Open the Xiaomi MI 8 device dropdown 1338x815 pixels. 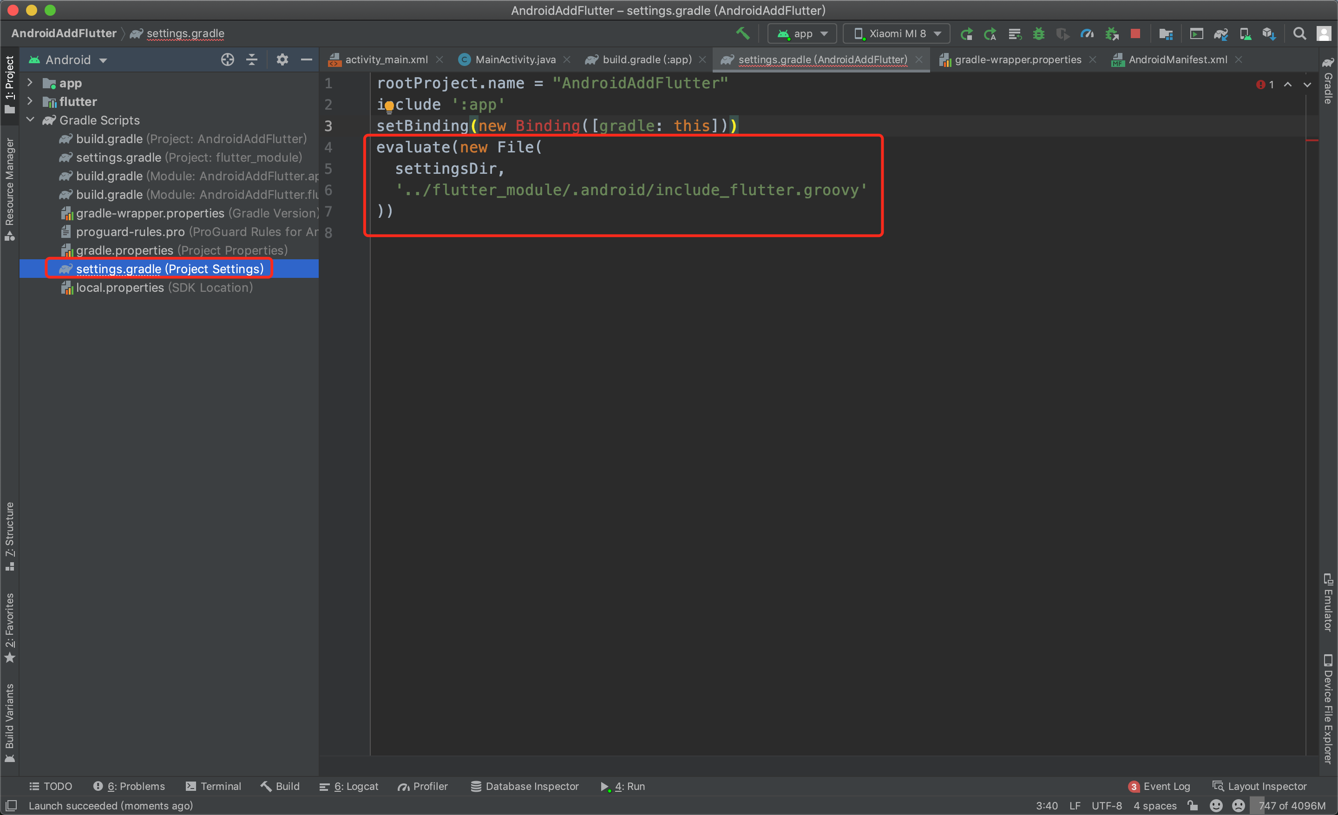[897, 33]
